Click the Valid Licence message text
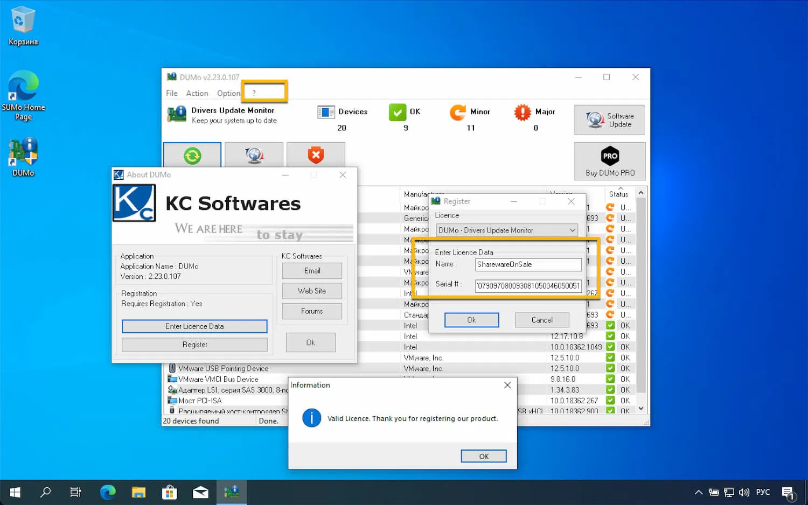This screenshot has height=505, width=808. tap(413, 418)
